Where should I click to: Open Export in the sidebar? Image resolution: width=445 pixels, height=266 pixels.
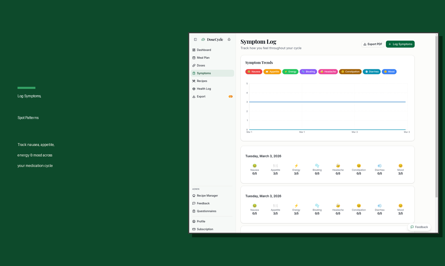tap(212, 97)
